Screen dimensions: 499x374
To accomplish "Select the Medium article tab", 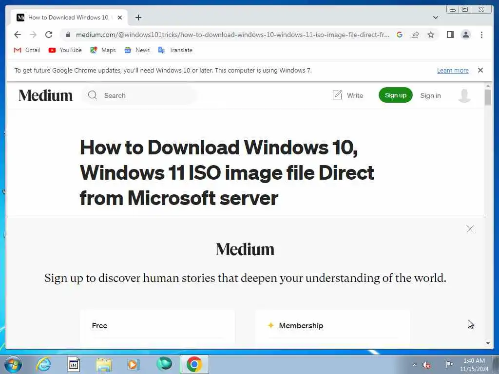I will [x=69, y=18].
